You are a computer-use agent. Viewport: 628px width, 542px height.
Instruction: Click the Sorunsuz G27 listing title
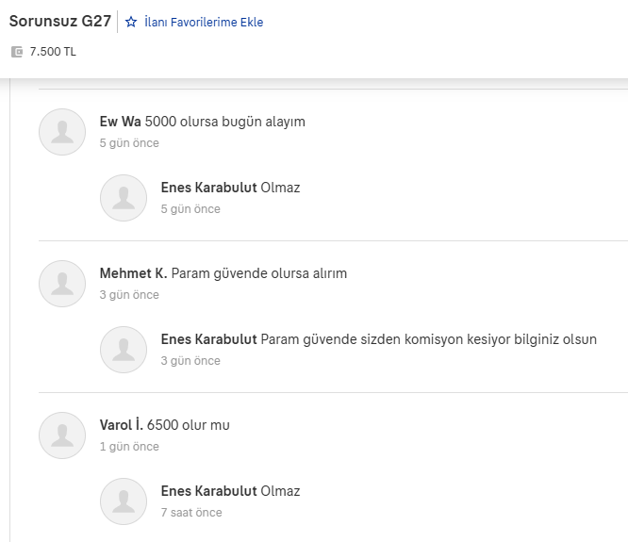tap(60, 21)
